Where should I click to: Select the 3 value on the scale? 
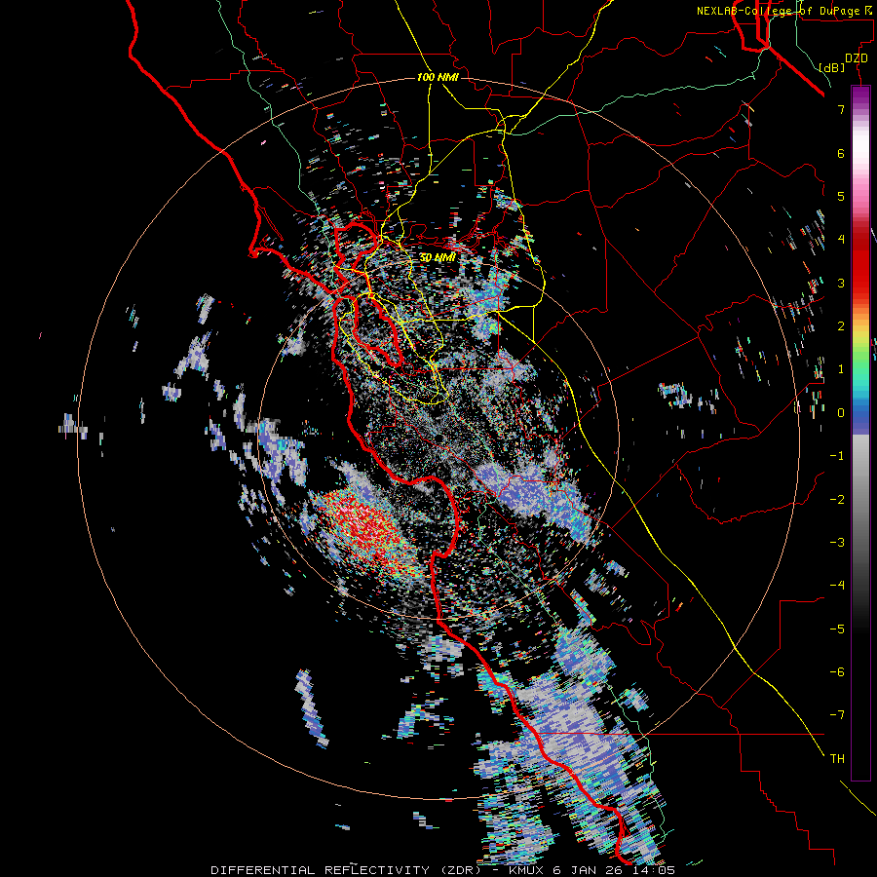(841, 283)
